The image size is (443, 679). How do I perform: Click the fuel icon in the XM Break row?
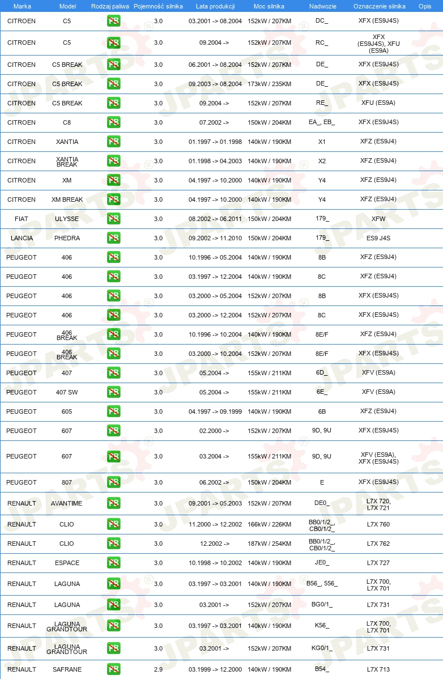tap(114, 199)
